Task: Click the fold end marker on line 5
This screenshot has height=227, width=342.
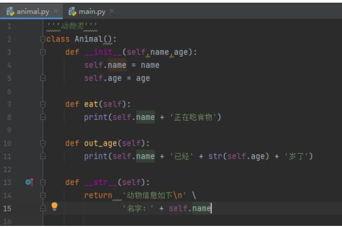Action: pyautogui.click(x=43, y=79)
